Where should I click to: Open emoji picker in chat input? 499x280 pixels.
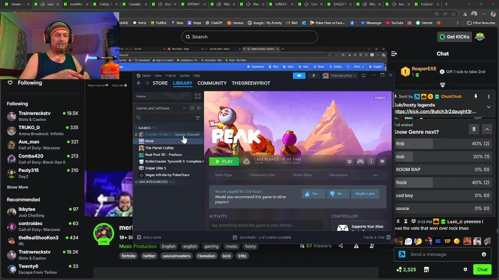pos(484,254)
